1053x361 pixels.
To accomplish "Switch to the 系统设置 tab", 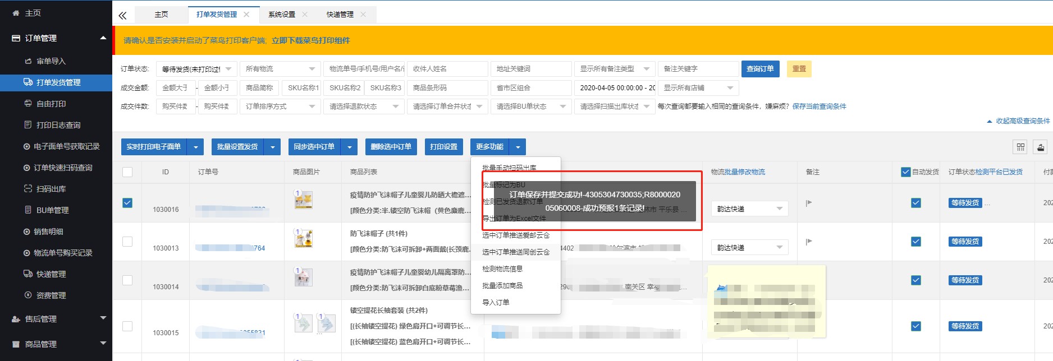I will (281, 15).
